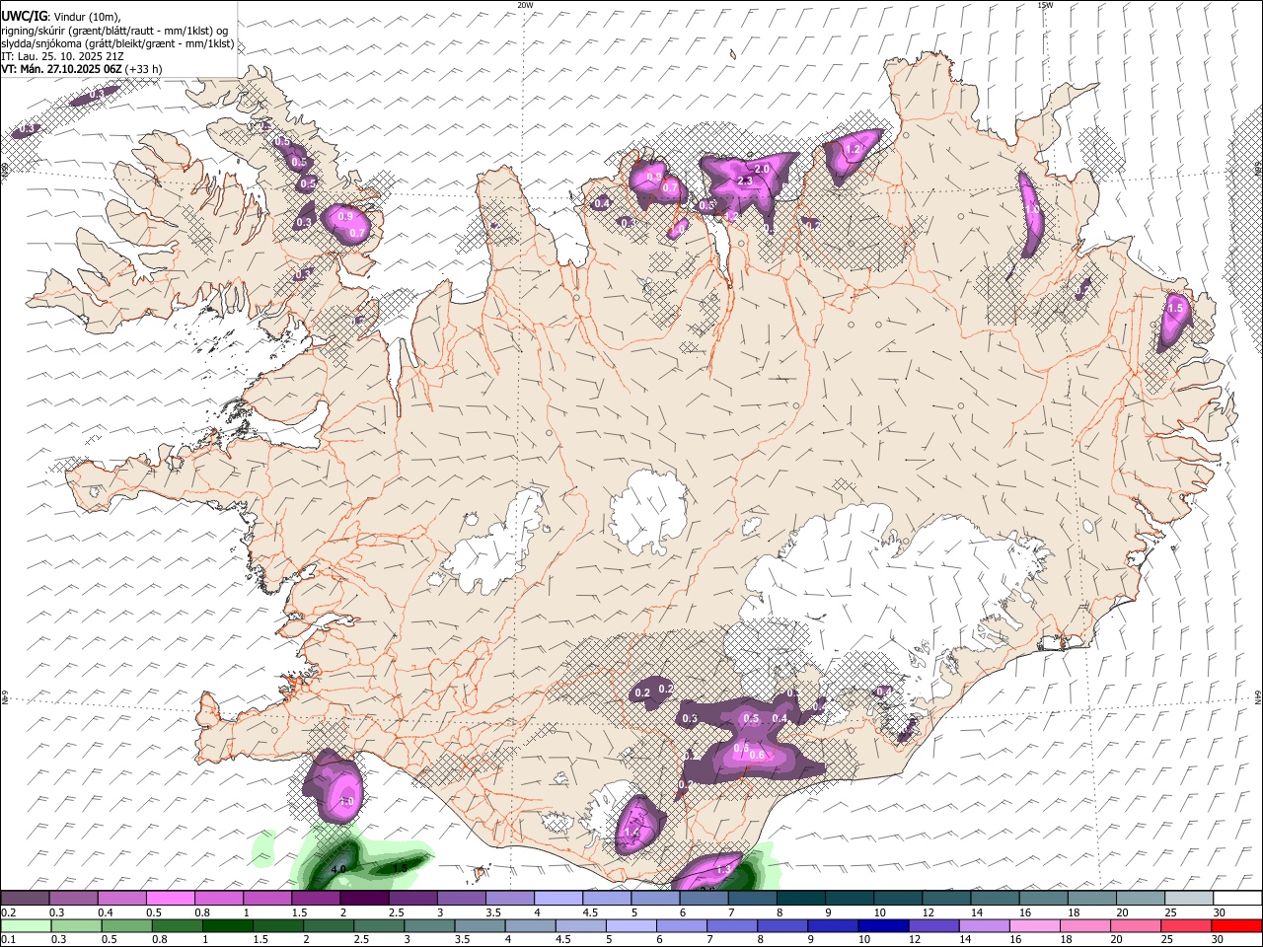Pick the bottom-row swatch between 2.5 and 3
The image size is (1263, 947).
pyautogui.click(x=379, y=926)
